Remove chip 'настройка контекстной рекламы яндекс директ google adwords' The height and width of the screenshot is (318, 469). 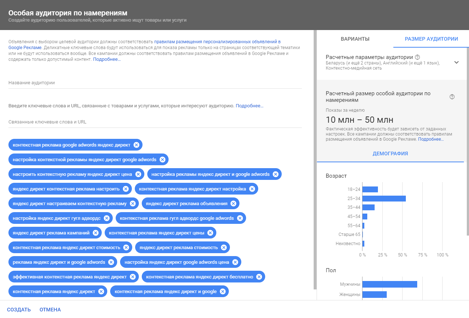pos(162,160)
